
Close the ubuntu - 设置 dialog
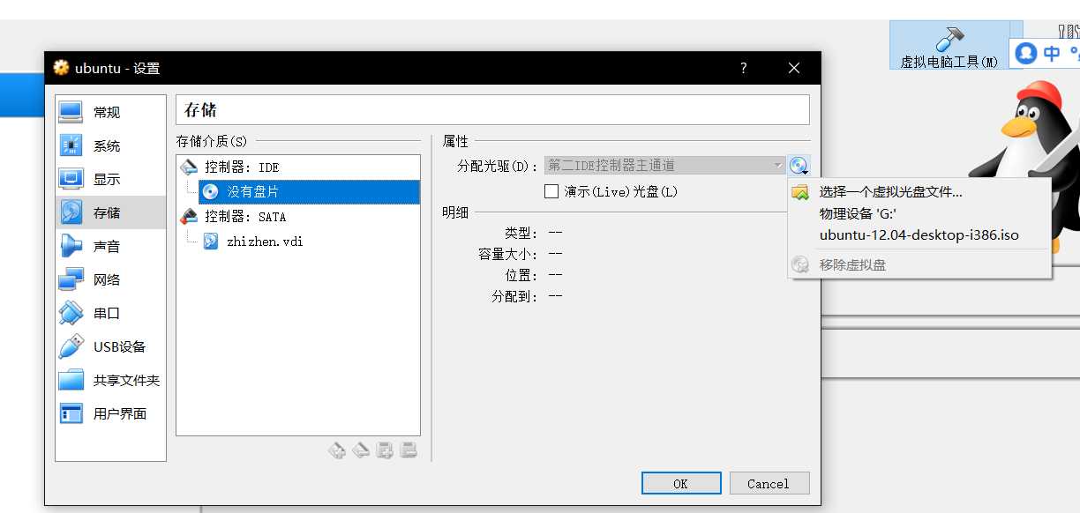click(794, 68)
